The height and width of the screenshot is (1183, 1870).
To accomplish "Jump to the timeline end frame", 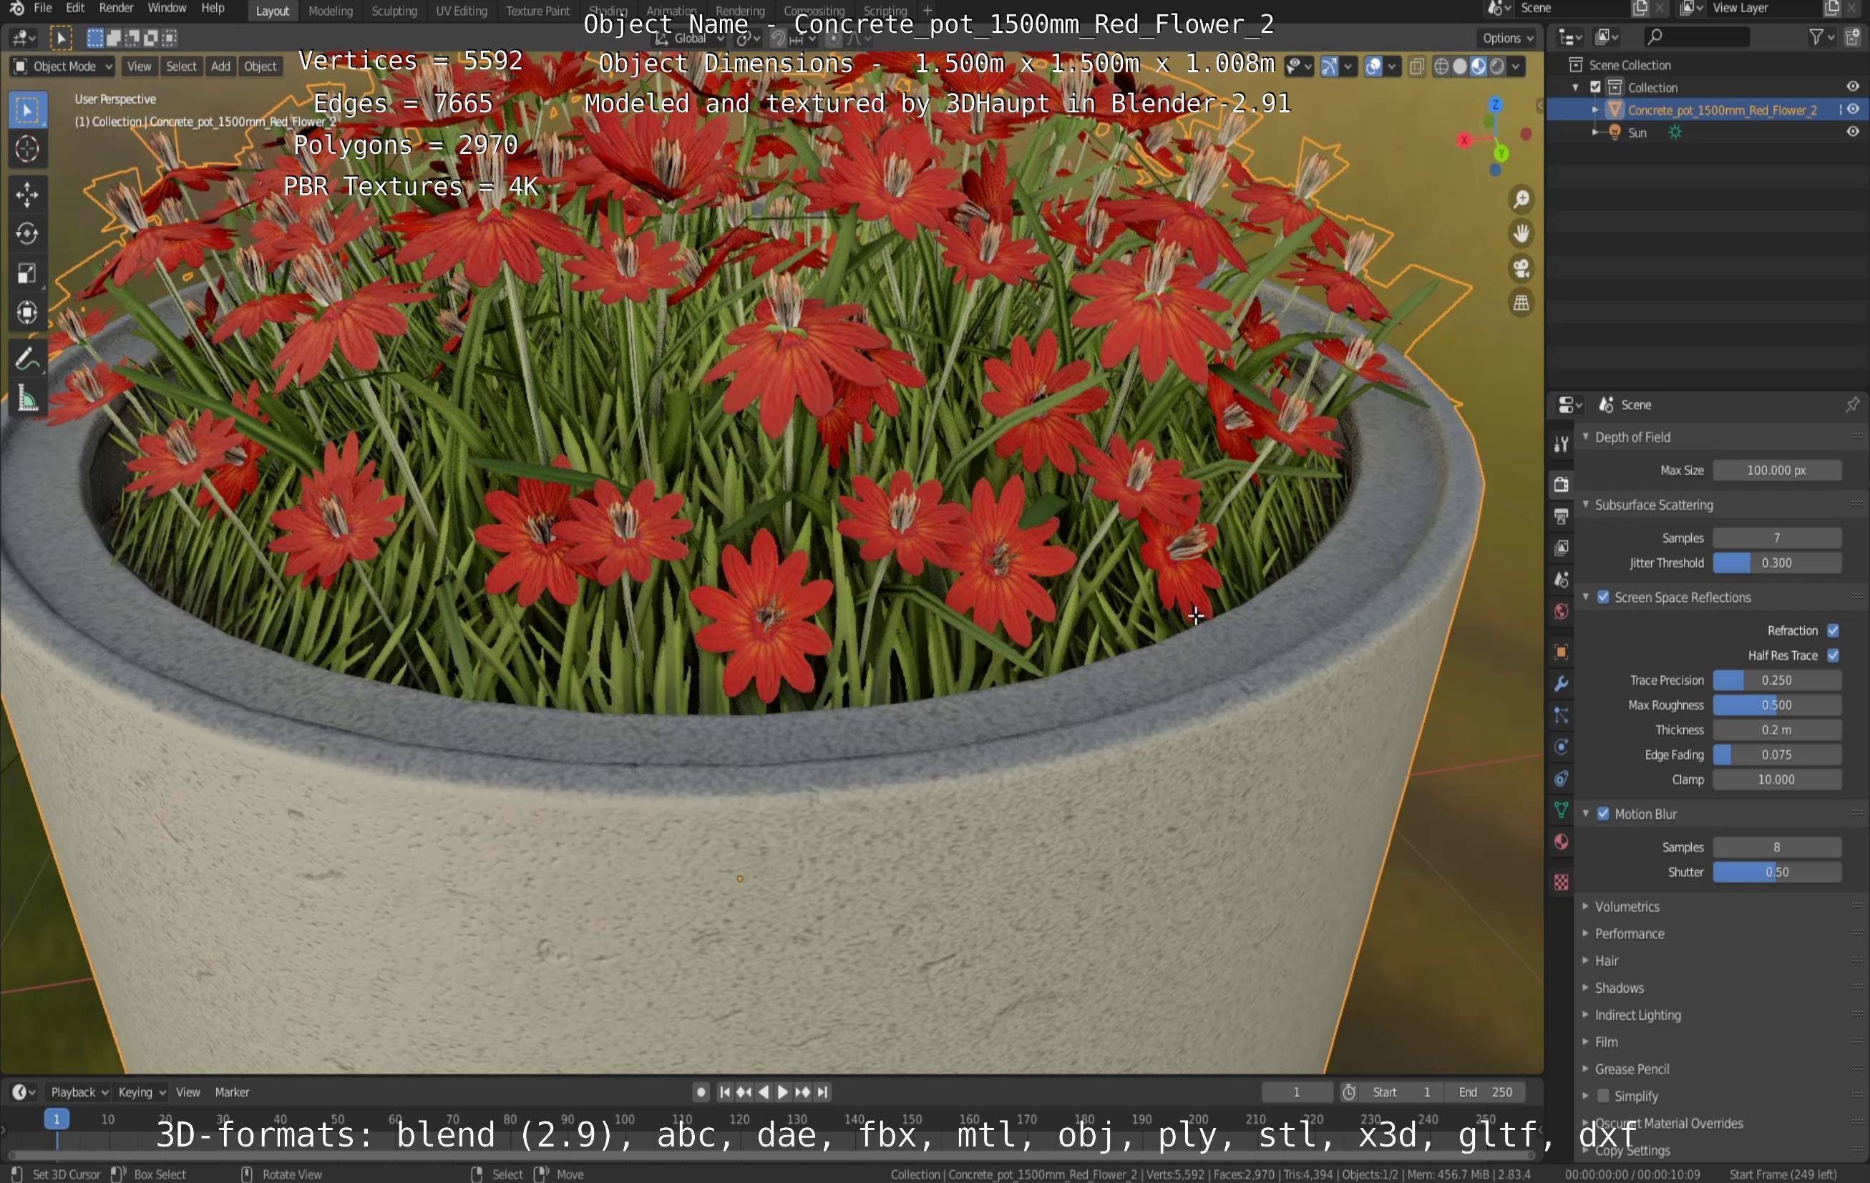I will click(x=822, y=1092).
